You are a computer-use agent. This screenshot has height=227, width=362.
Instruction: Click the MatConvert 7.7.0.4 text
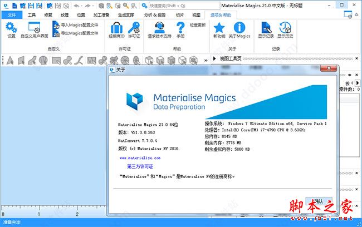point(138,141)
